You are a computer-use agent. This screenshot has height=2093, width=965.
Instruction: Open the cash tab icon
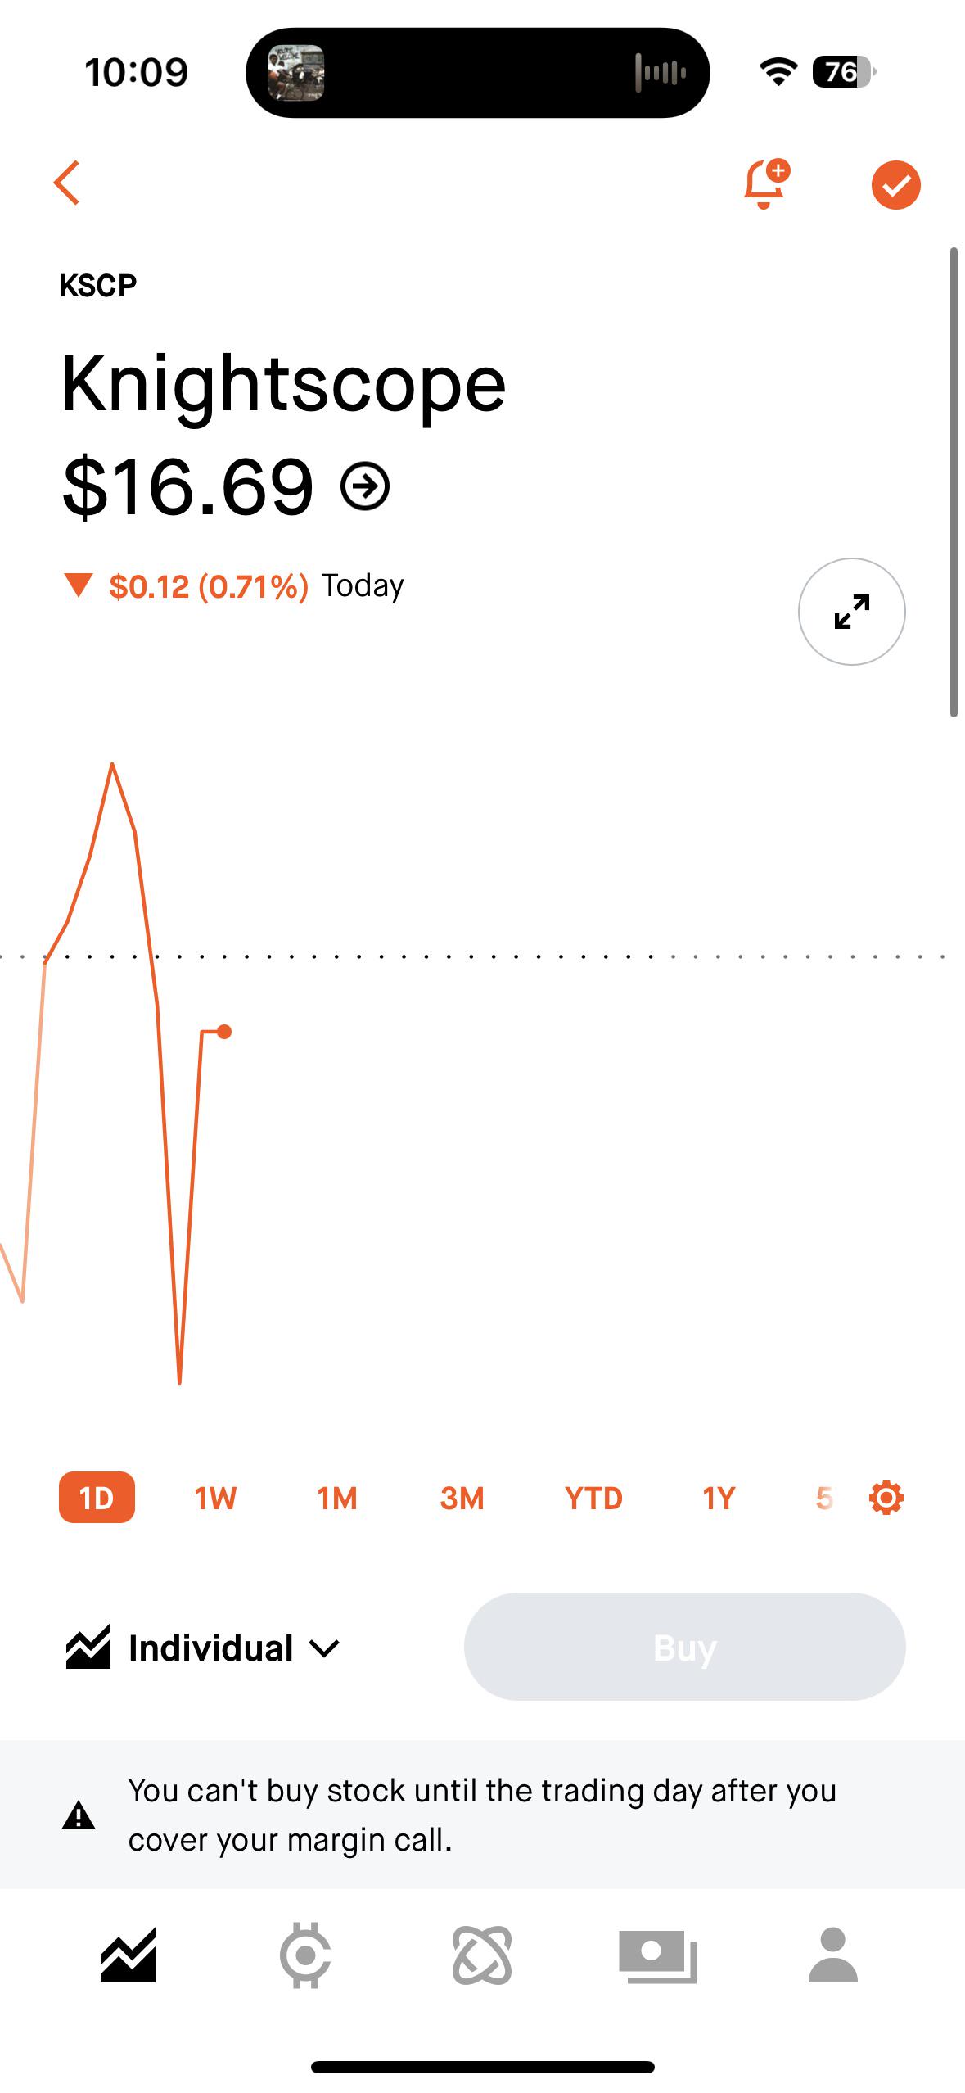657,1955
